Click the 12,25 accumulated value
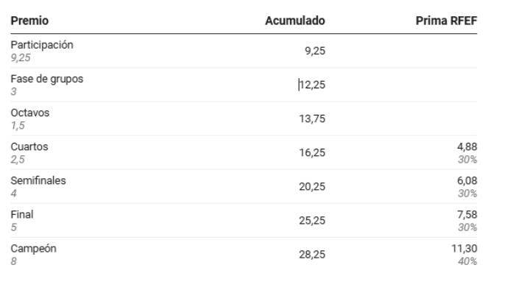The height and width of the screenshot is (290, 516). pos(312,85)
